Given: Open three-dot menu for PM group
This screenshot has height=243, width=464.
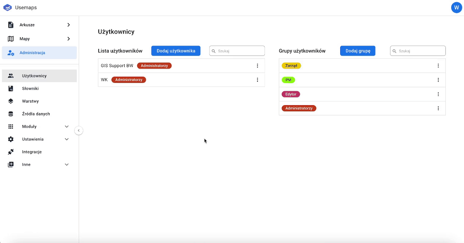Looking at the screenshot, I should point(438,80).
